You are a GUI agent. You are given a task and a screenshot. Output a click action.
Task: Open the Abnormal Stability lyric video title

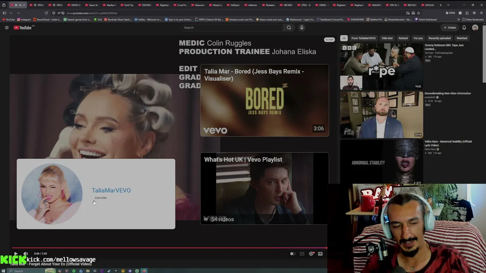tap(448, 143)
